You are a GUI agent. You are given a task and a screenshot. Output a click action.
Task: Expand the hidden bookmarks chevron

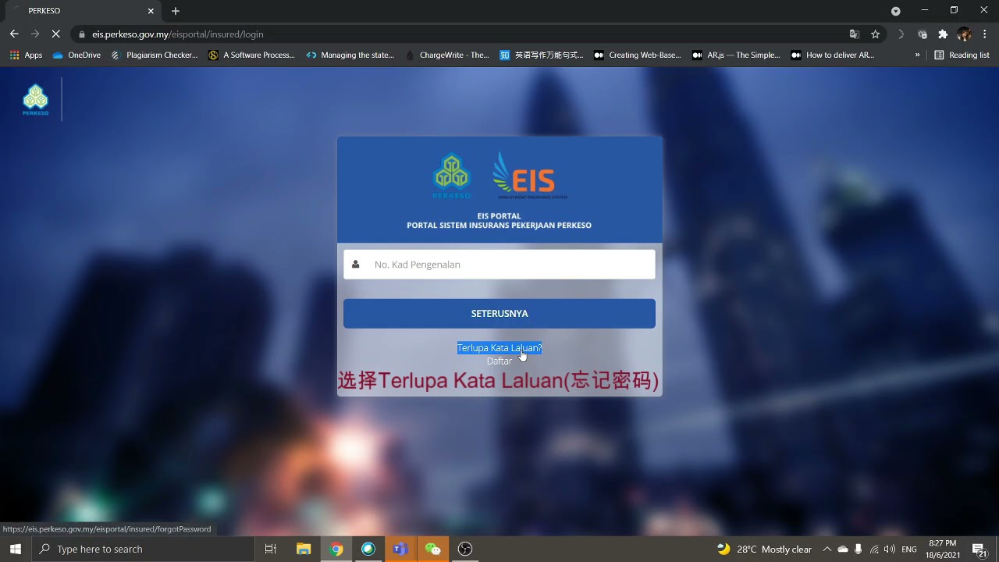pyautogui.click(x=917, y=55)
